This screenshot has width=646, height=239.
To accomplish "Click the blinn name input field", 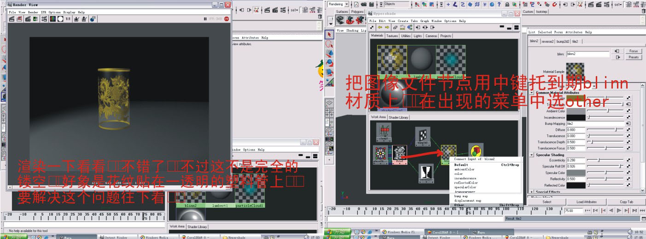I will coord(588,54).
